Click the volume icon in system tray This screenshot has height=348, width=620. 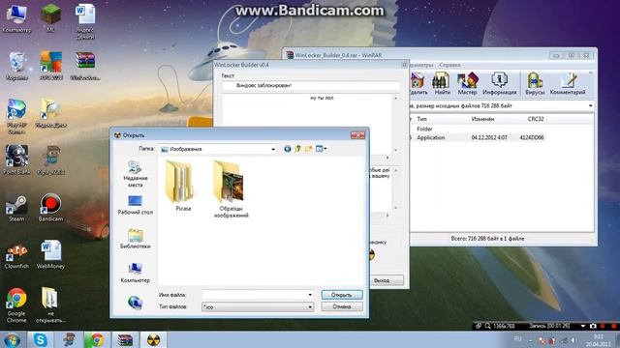573,340
